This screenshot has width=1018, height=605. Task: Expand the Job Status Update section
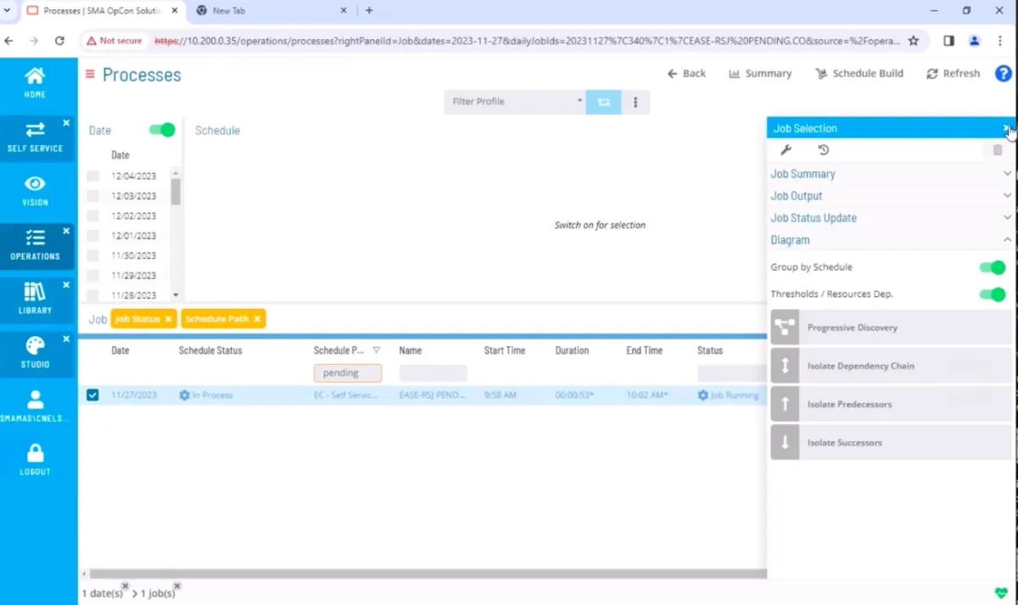pos(891,218)
